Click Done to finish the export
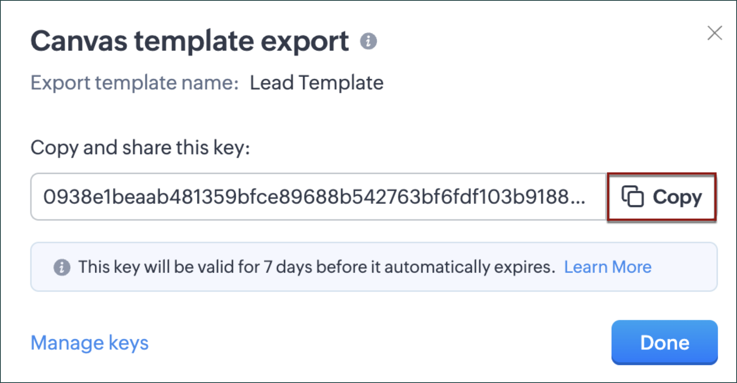This screenshot has height=383, width=737. (x=664, y=343)
